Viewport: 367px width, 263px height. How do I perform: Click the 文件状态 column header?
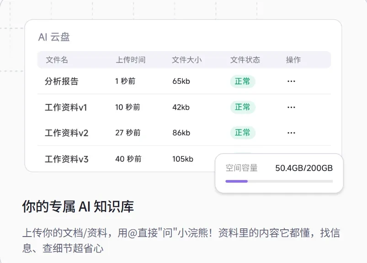[x=245, y=60]
